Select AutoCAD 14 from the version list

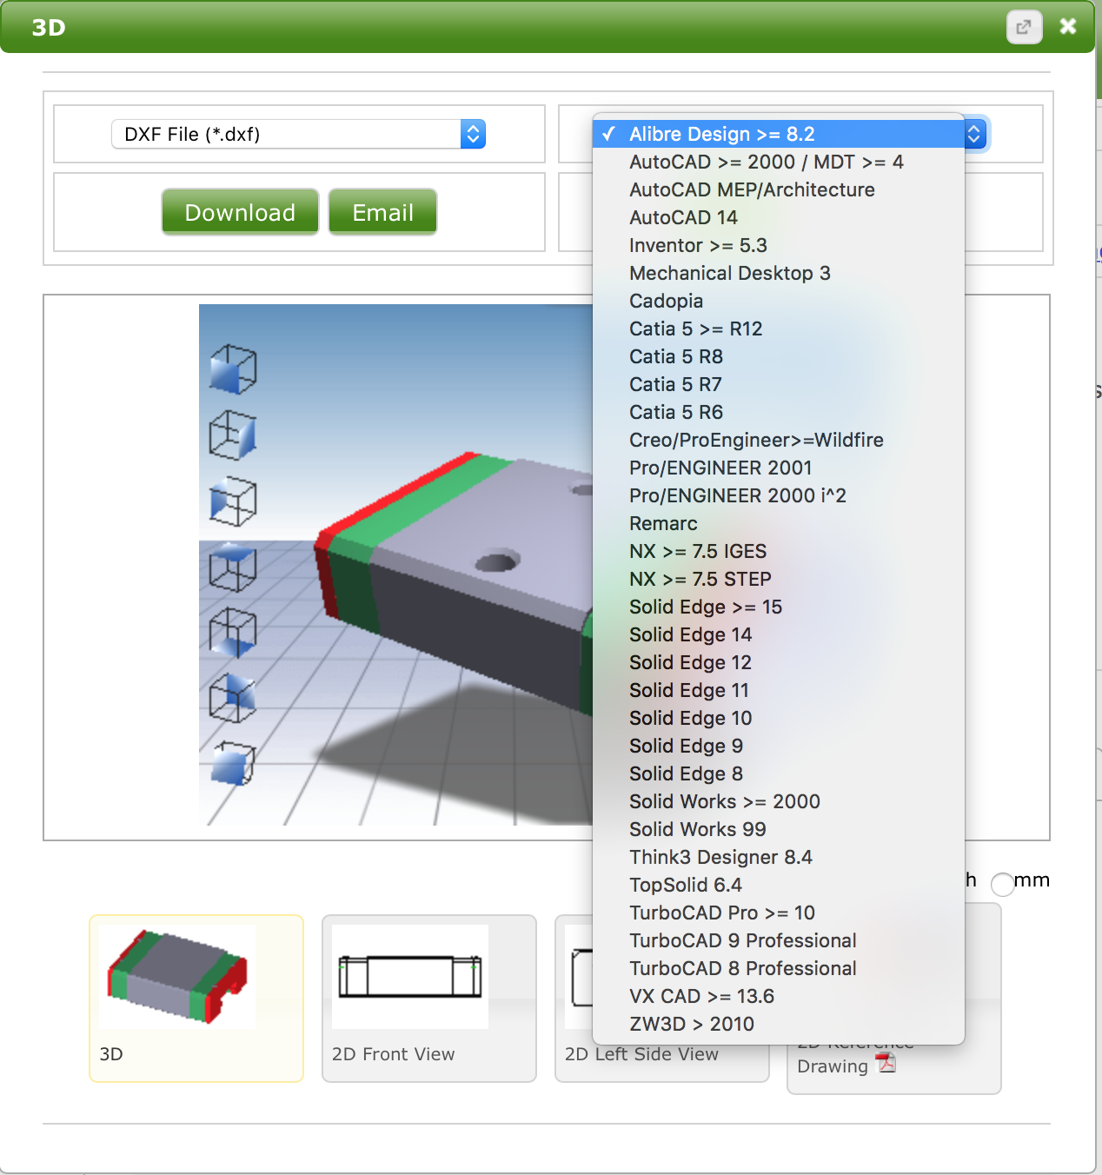(x=683, y=217)
